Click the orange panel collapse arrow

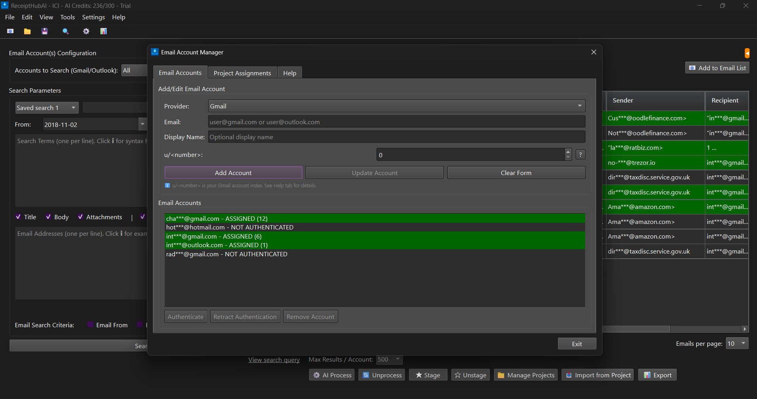pos(747,53)
